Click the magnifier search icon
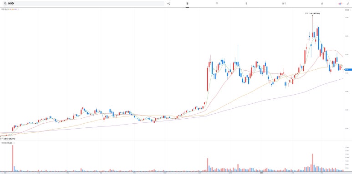 coord(5,3)
